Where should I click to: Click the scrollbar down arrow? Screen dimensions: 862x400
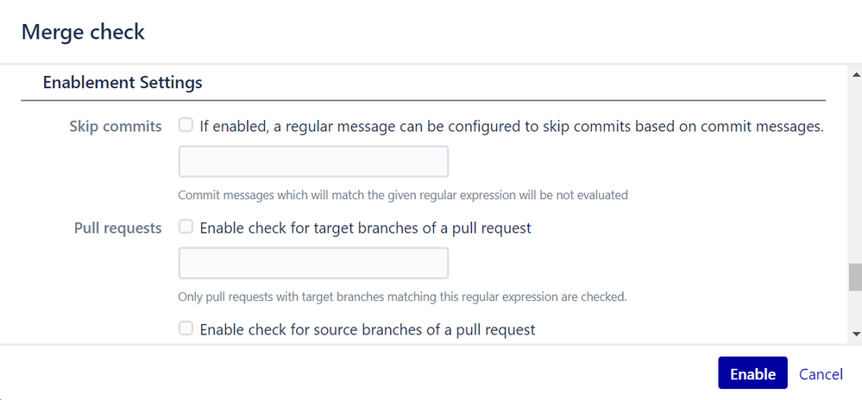[855, 334]
